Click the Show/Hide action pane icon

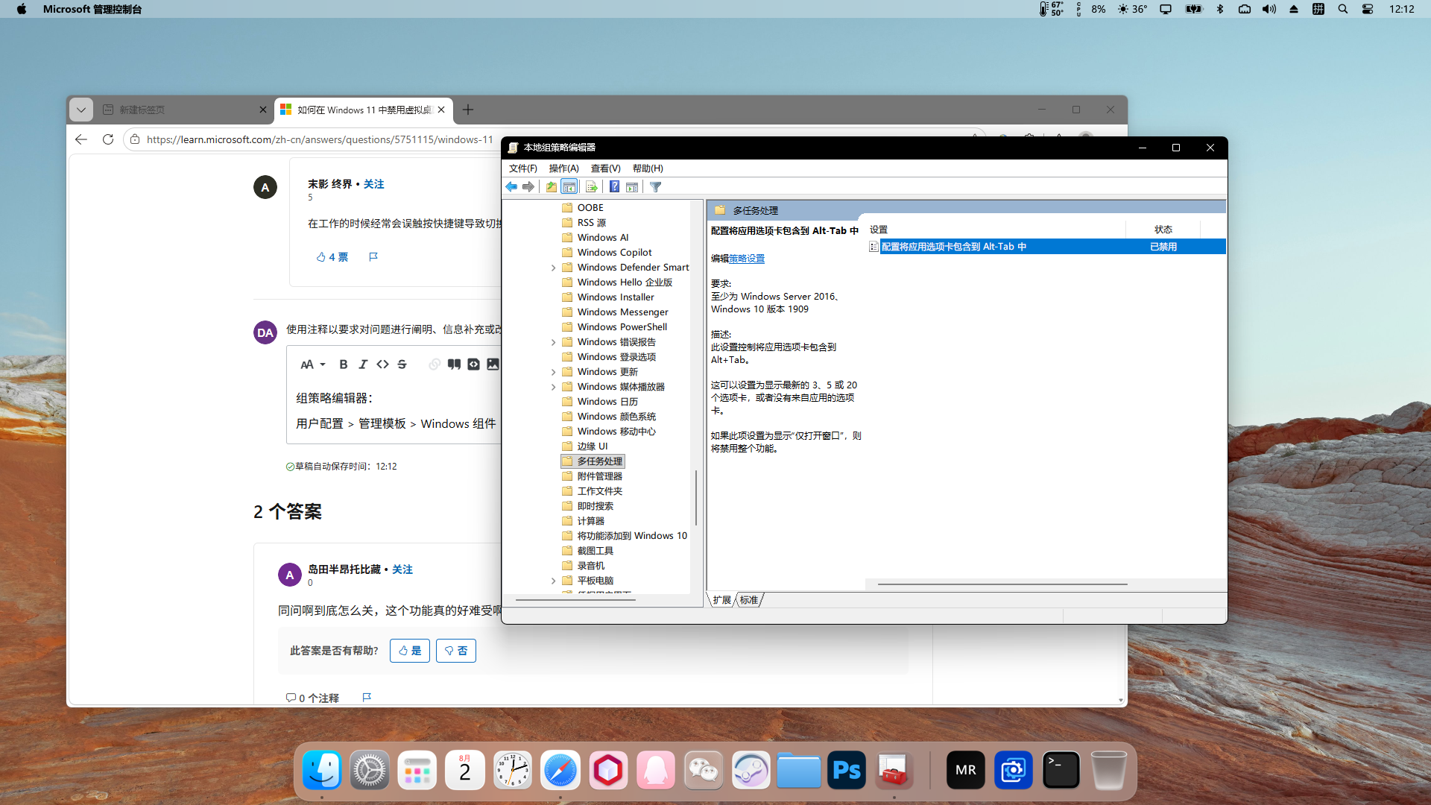point(632,187)
